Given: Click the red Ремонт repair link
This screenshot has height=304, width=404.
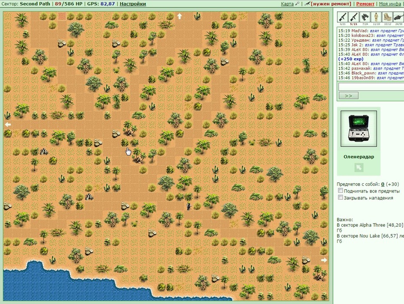Looking at the screenshot, I should pyautogui.click(x=365, y=4).
